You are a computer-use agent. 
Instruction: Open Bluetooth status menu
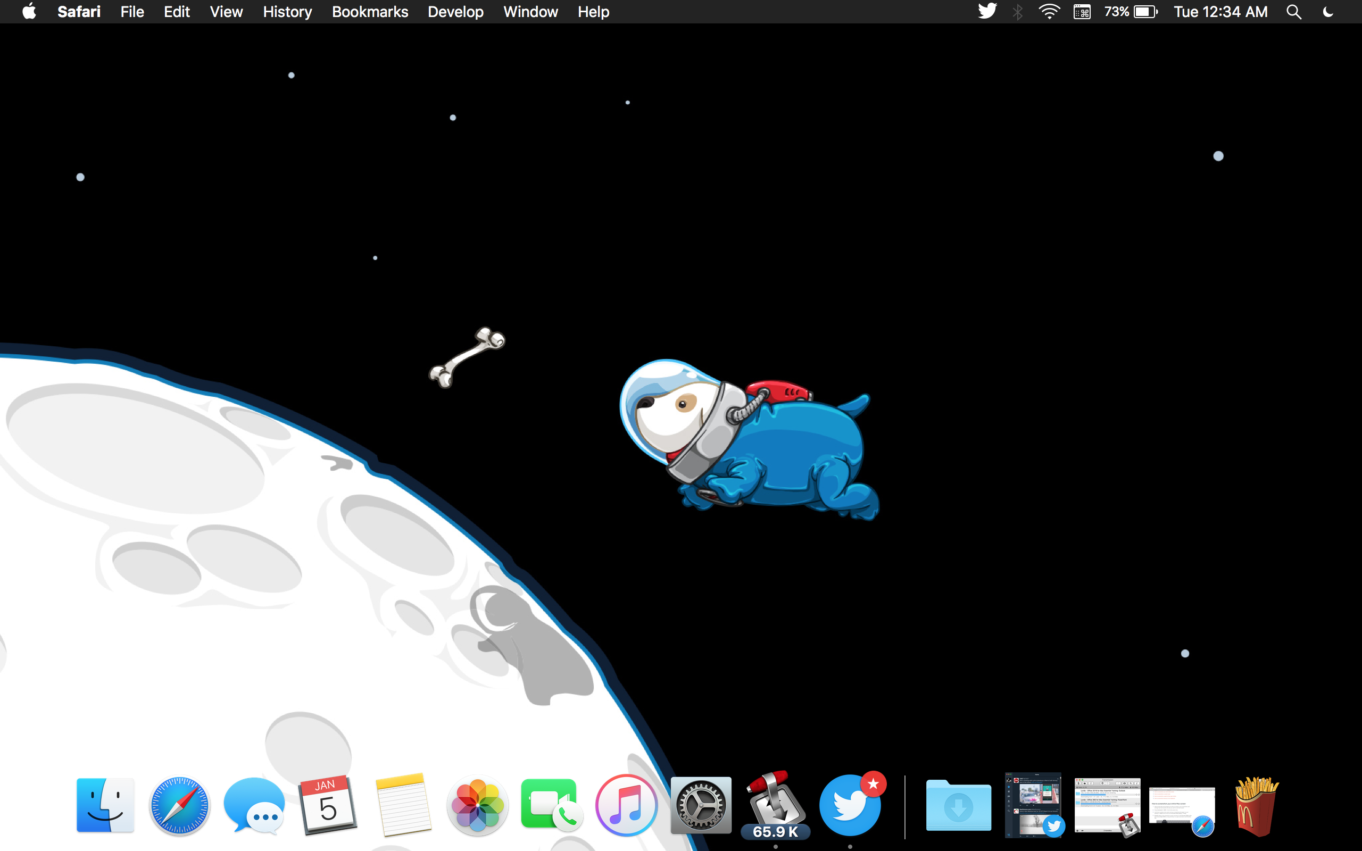[1018, 12]
